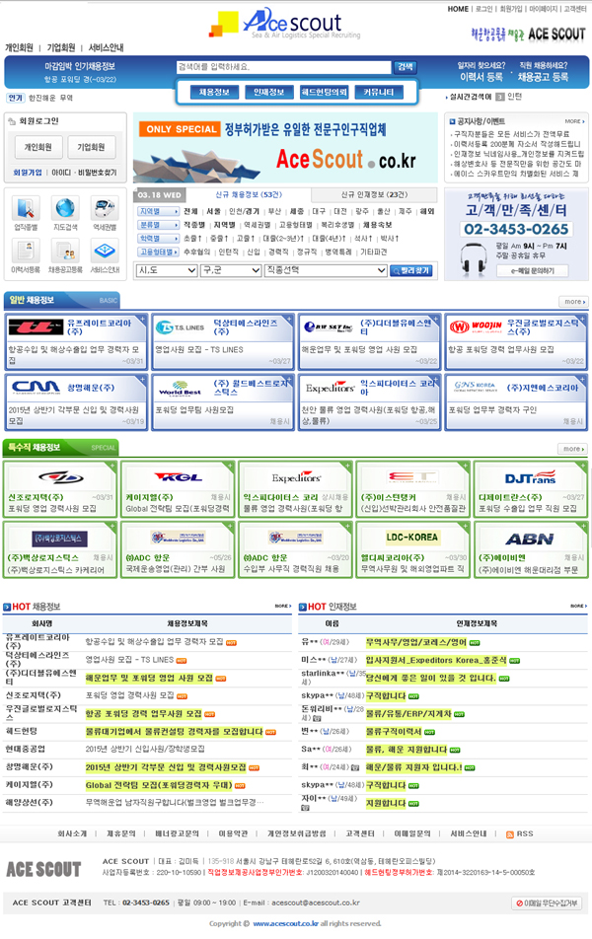
Task: Open the 인재정보 navigation menu
Action: click(269, 92)
